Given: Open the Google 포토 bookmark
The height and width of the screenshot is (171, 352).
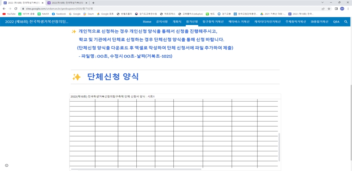Looking at the screenshot, I should click(x=105, y=14).
